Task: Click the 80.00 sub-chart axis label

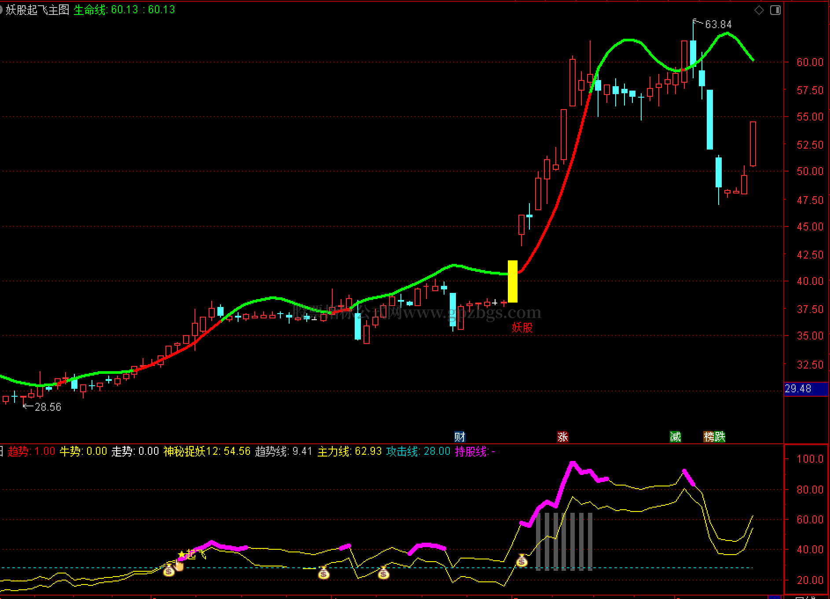Action: 810,489
